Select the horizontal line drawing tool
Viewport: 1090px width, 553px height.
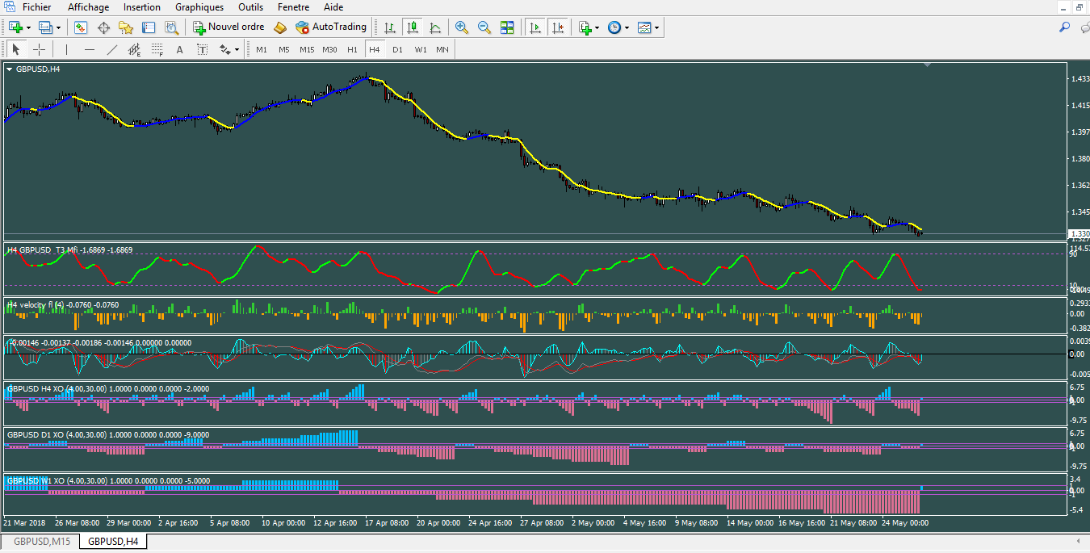click(90, 50)
